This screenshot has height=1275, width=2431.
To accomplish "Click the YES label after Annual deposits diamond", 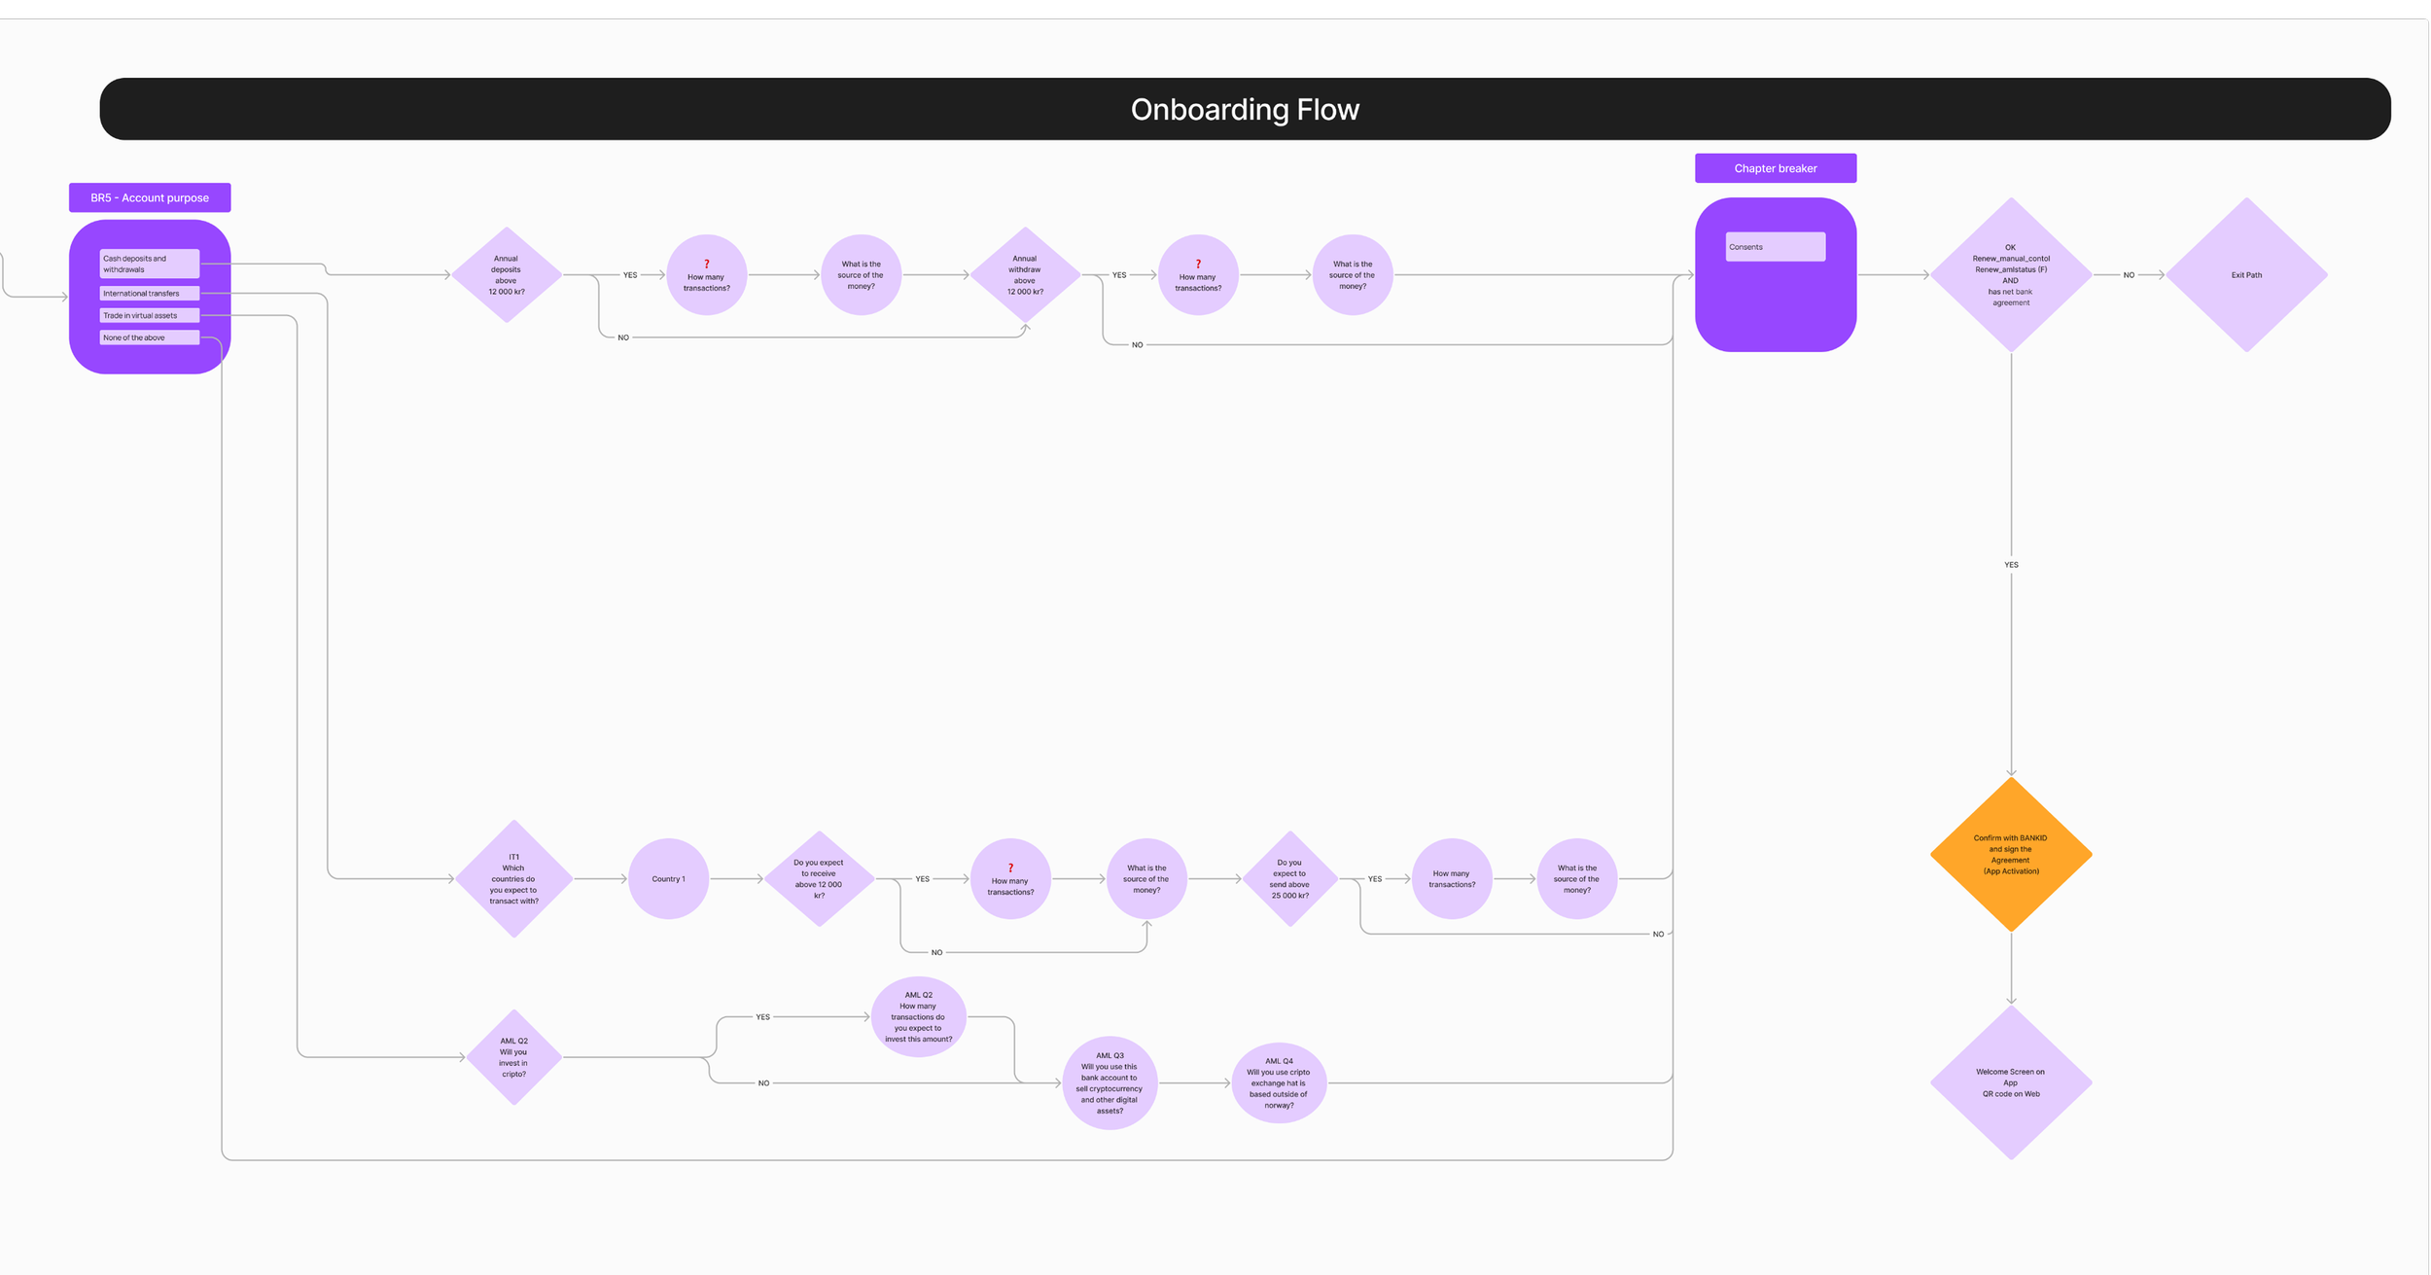I will [630, 275].
